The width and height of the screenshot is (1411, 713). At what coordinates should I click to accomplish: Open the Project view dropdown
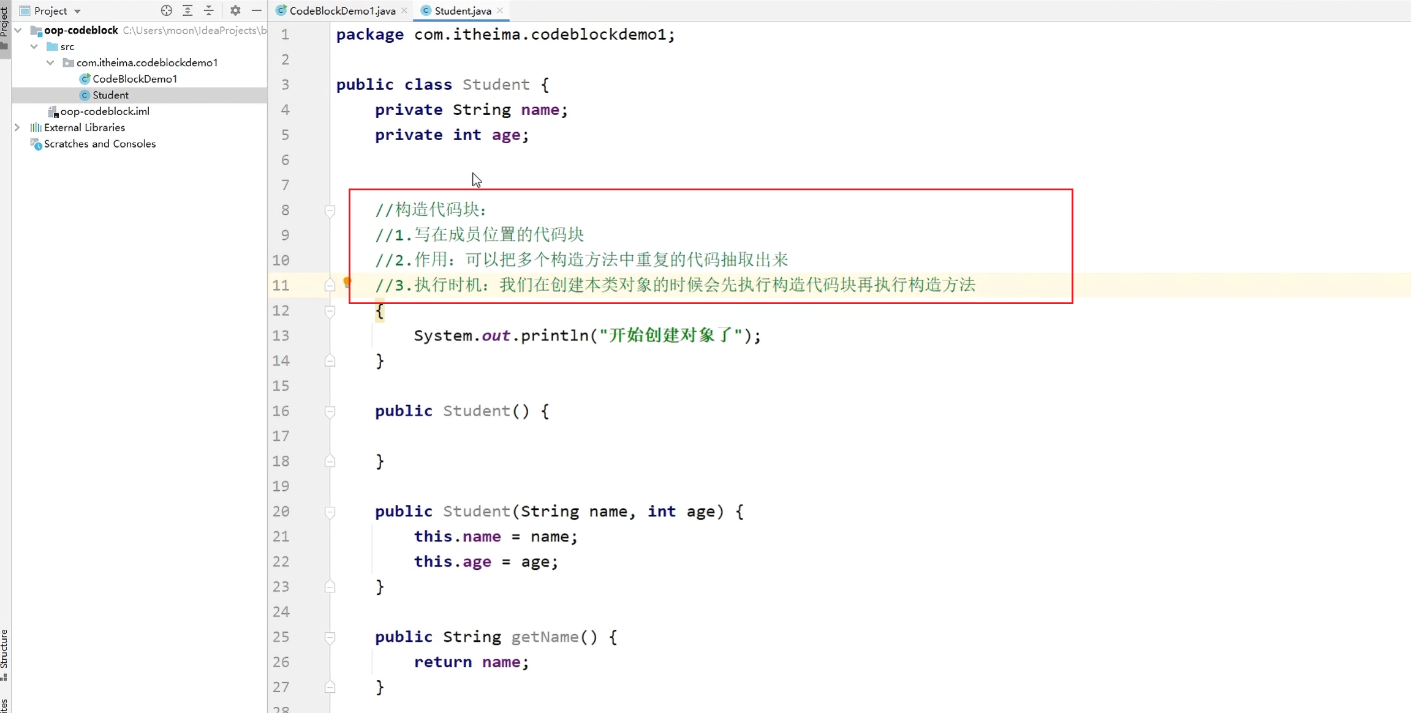[x=77, y=11]
